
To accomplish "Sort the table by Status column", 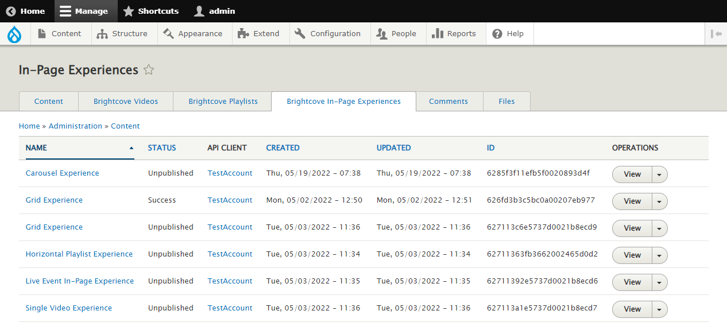I will [x=162, y=148].
